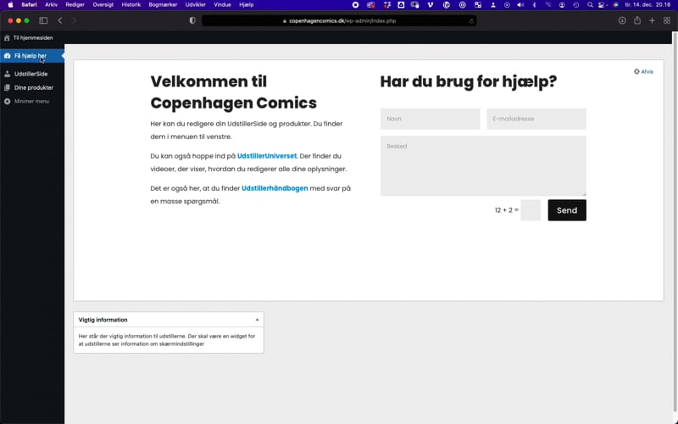Collapse the Vigtig information widget arrow
The height and width of the screenshot is (424, 678).
[257, 321]
